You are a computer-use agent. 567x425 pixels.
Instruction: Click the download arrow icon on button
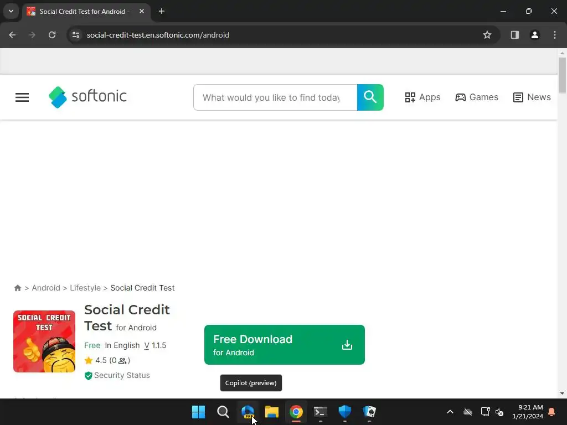click(347, 345)
